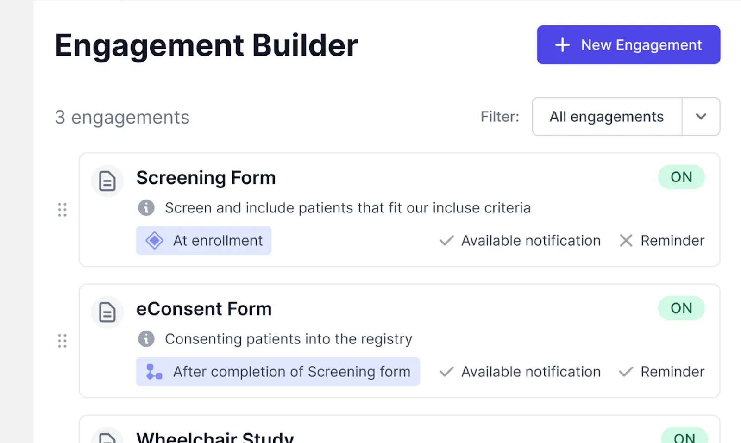Viewport: 741px width, 443px height.
Task: Click eConsent Form's Available notification checkmark
Action: click(446, 372)
